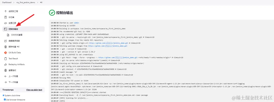Select the System clock time radio button

[x=4, y=96]
